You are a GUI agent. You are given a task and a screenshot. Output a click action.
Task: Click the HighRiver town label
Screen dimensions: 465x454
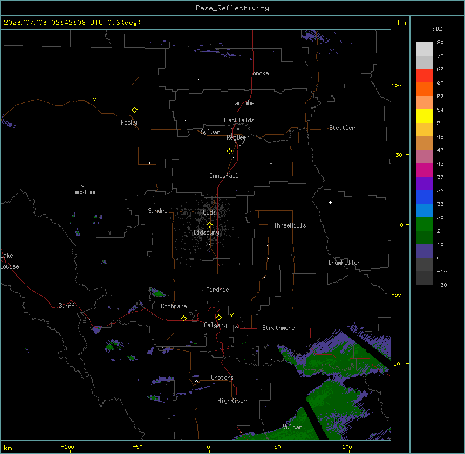coord(231,401)
